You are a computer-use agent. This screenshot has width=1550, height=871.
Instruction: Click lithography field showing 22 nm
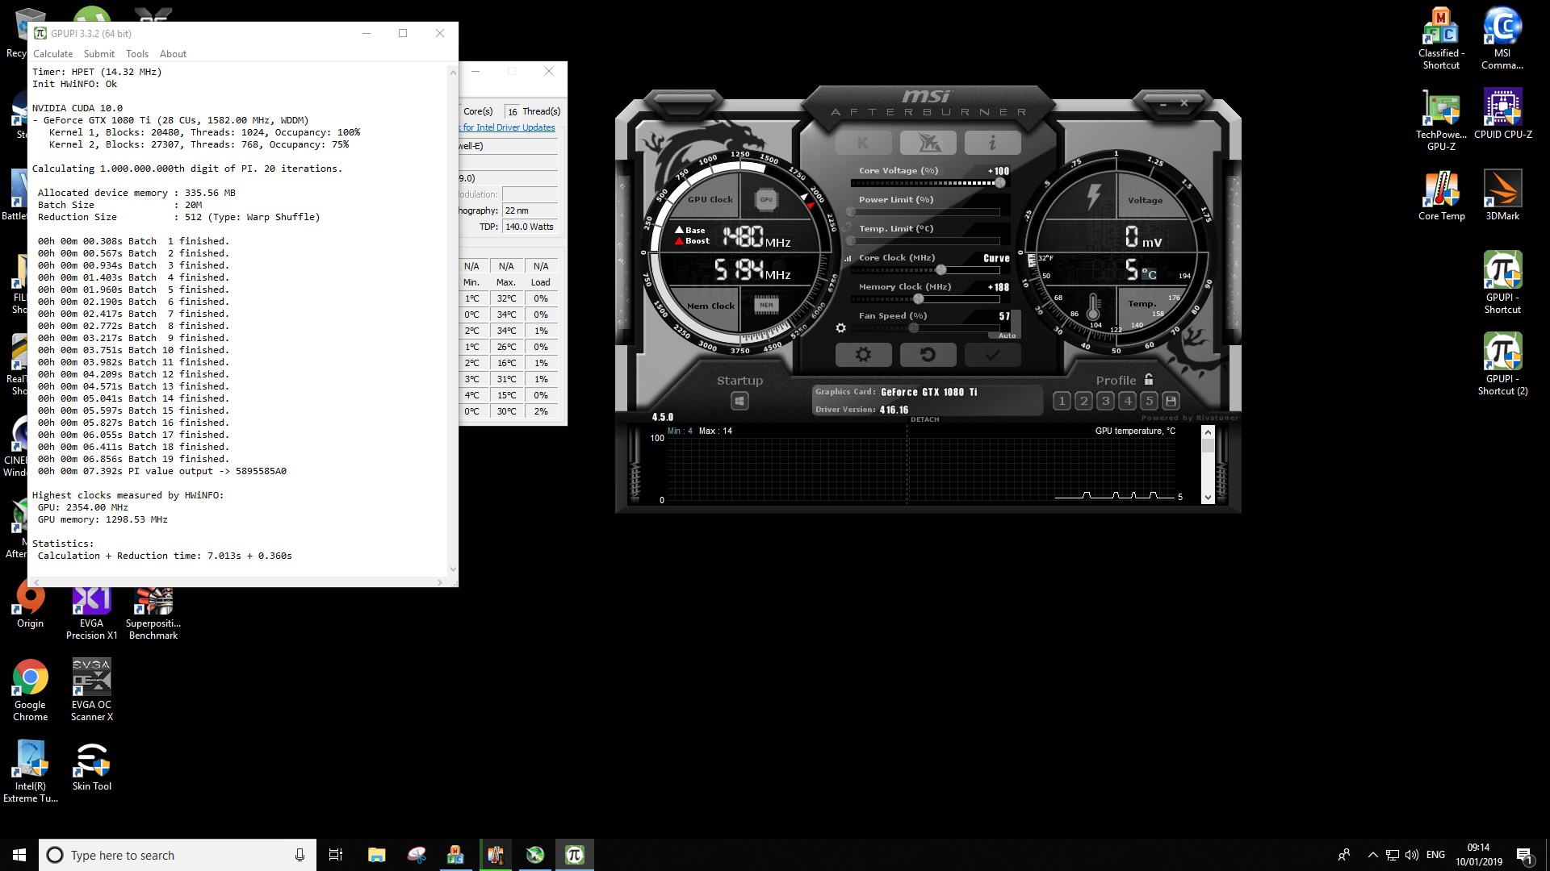tap(530, 210)
